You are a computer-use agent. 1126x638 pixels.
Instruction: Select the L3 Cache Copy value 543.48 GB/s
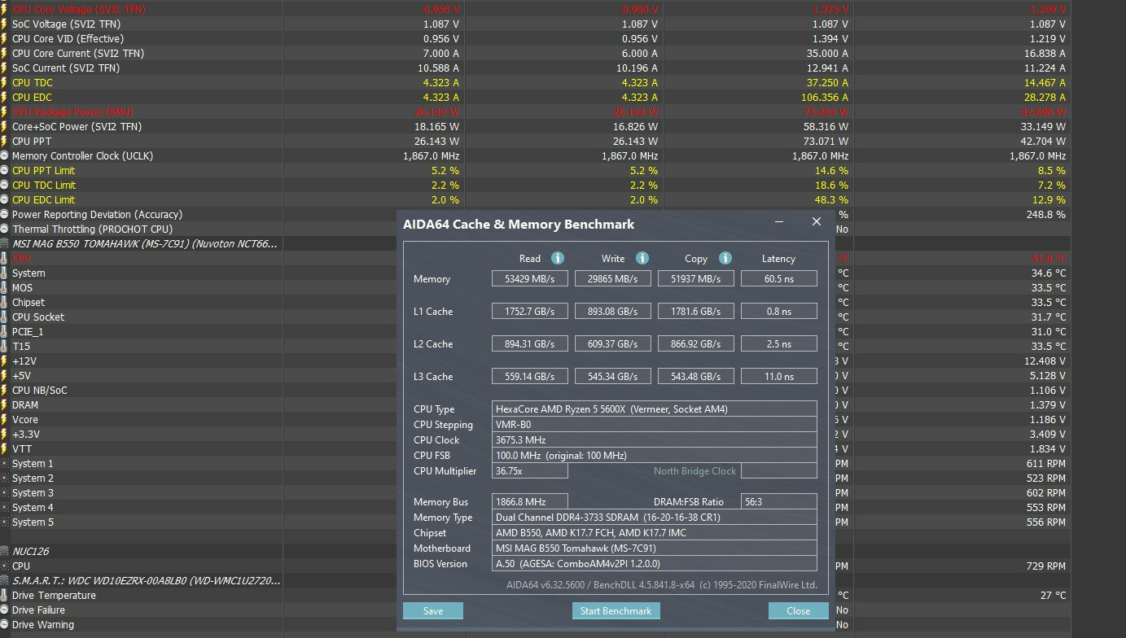click(x=696, y=377)
